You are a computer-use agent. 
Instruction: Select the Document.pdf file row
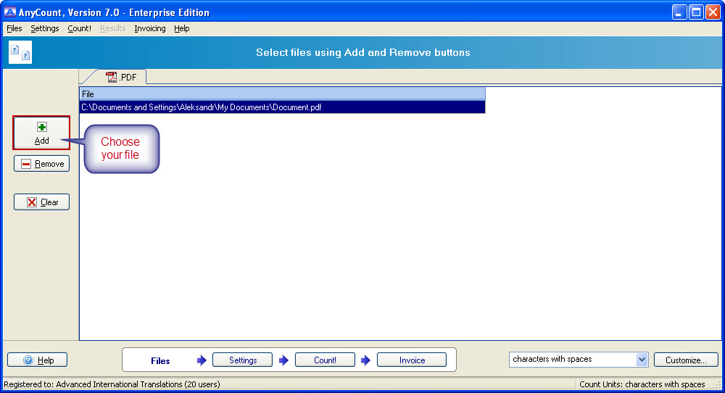click(283, 107)
